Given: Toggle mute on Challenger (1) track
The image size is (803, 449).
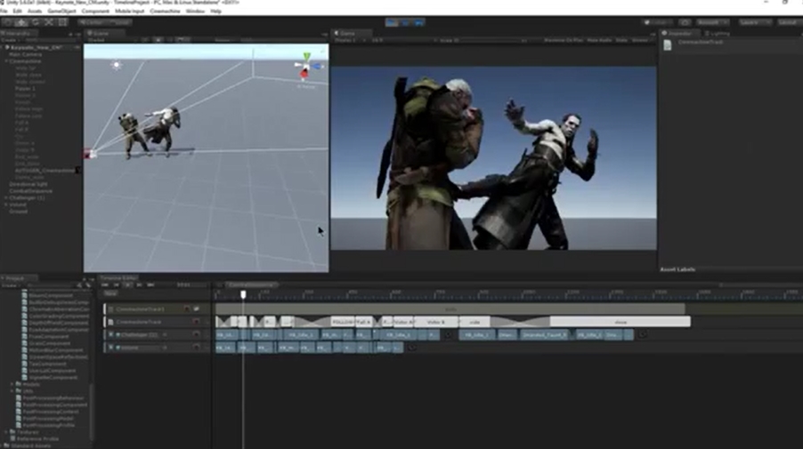Looking at the screenshot, I should (x=196, y=334).
